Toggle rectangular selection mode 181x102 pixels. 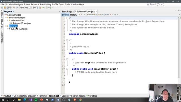click(96, 15)
